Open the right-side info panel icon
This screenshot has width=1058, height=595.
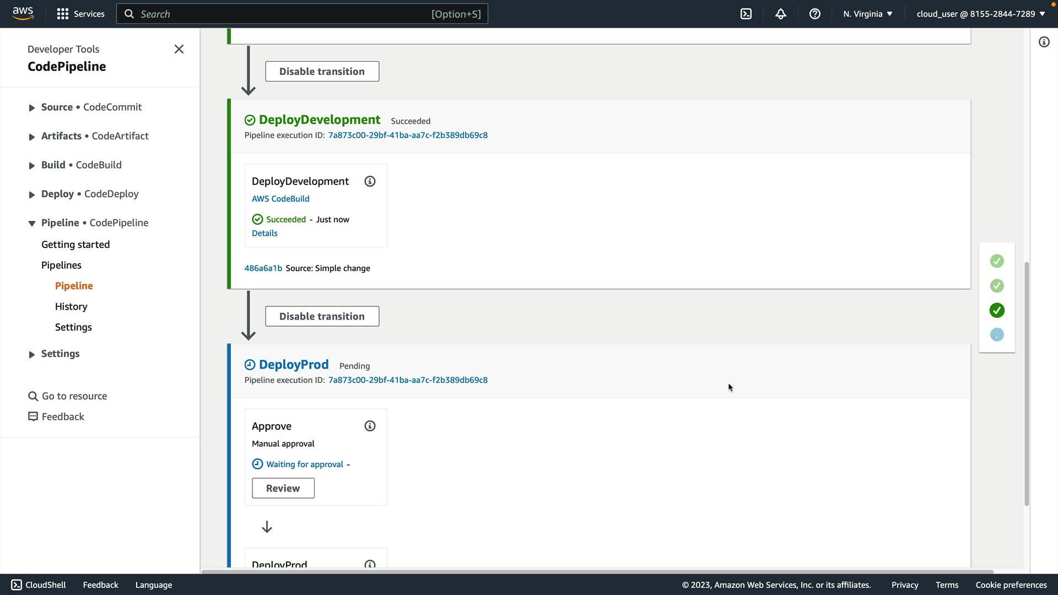(x=1044, y=42)
